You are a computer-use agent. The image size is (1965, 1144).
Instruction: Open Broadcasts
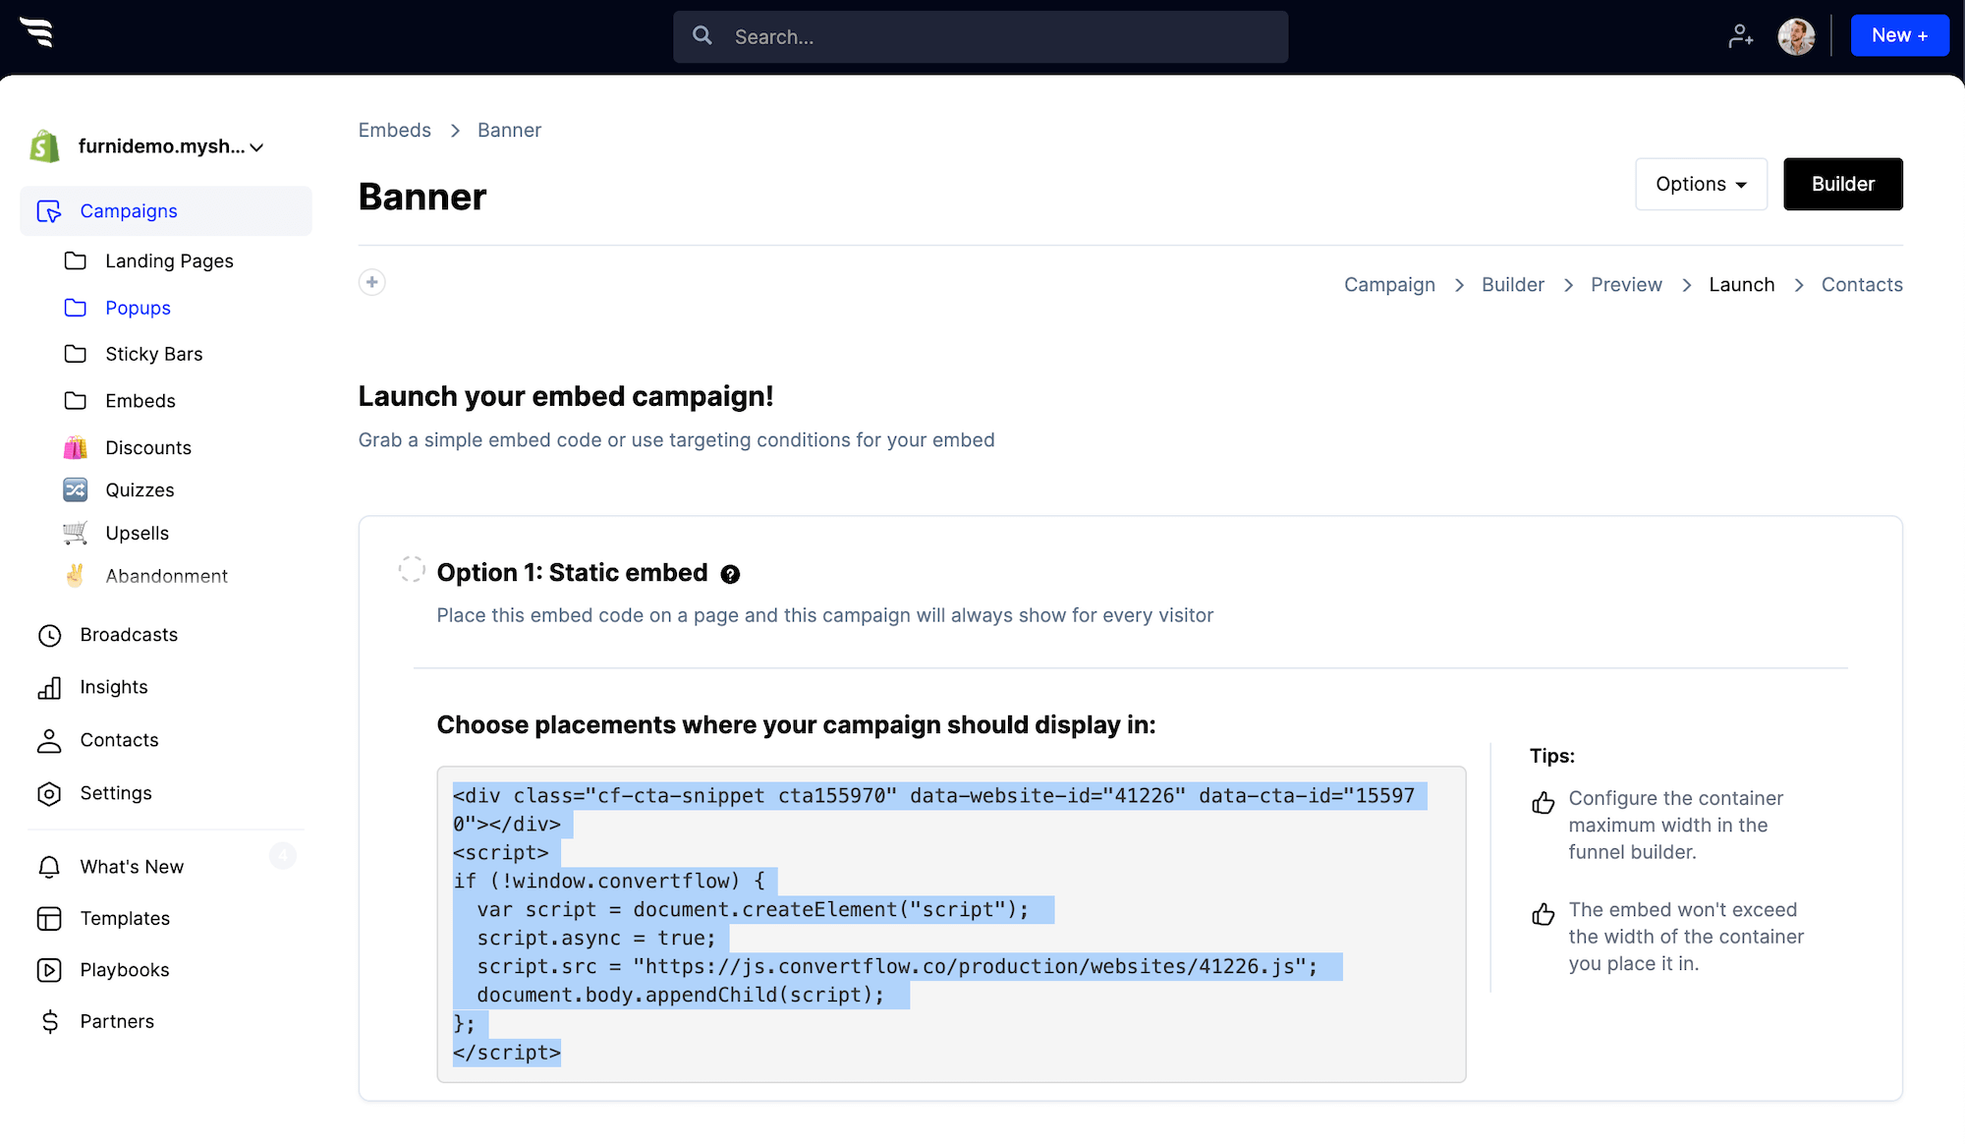[x=129, y=635]
